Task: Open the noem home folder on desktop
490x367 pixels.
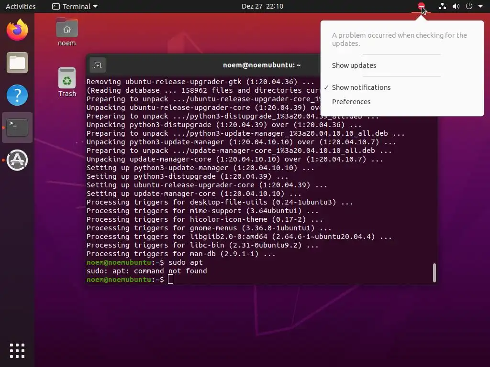Action: click(x=67, y=32)
